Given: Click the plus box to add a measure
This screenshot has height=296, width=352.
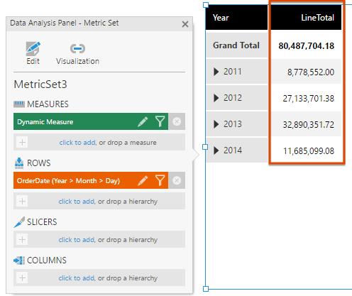Looking at the screenshot, I should [22, 142].
